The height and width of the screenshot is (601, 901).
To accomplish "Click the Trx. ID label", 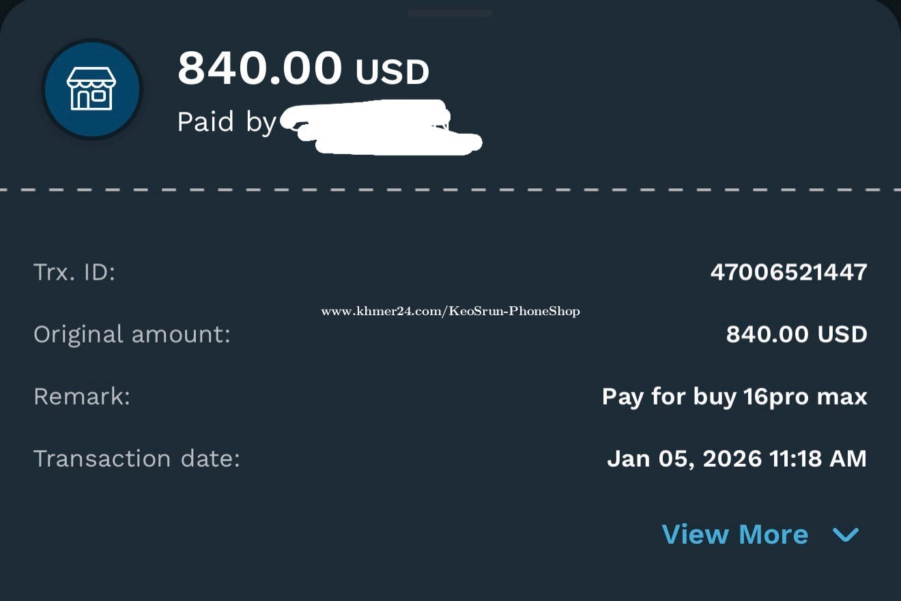I will click(74, 272).
